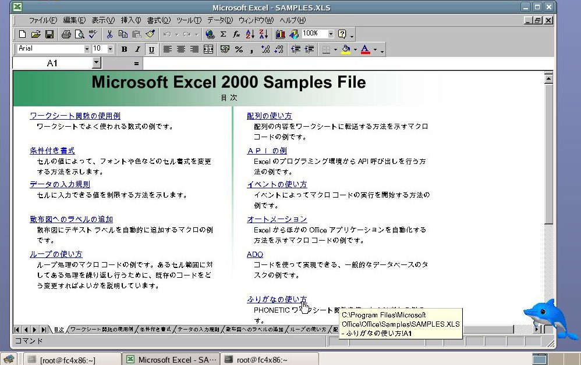Viewport: 581px width, 365px height.
Task: Print the sheet with the printer icon
Action: pyautogui.click(x=66, y=34)
